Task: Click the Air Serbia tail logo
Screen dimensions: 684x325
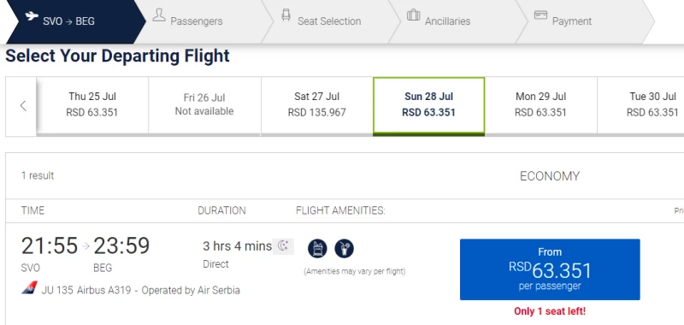Action: click(30, 288)
